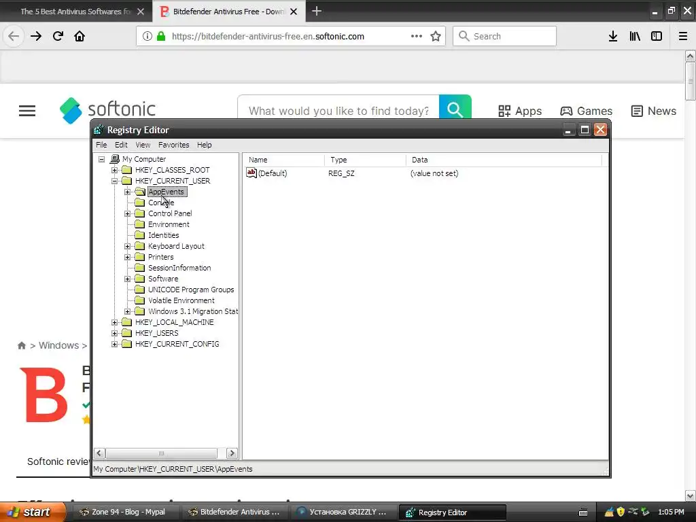Viewport: 696px width, 522px height.
Task: Close the Bitdefender Antivirus Free tab
Action: click(294, 12)
